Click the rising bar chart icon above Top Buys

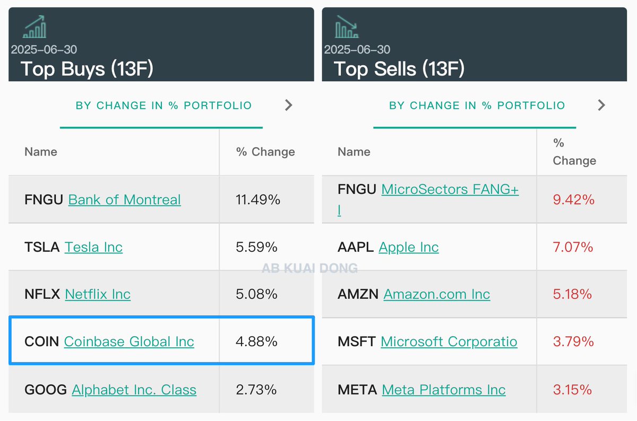pyautogui.click(x=35, y=27)
